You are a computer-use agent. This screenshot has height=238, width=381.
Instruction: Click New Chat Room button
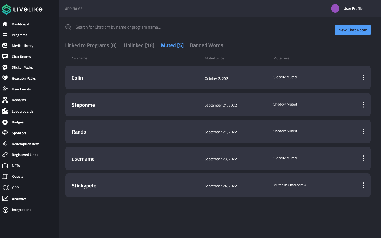pyautogui.click(x=353, y=30)
